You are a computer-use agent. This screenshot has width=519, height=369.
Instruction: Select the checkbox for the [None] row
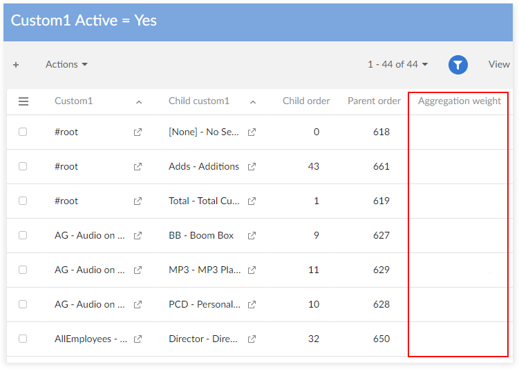coord(23,132)
